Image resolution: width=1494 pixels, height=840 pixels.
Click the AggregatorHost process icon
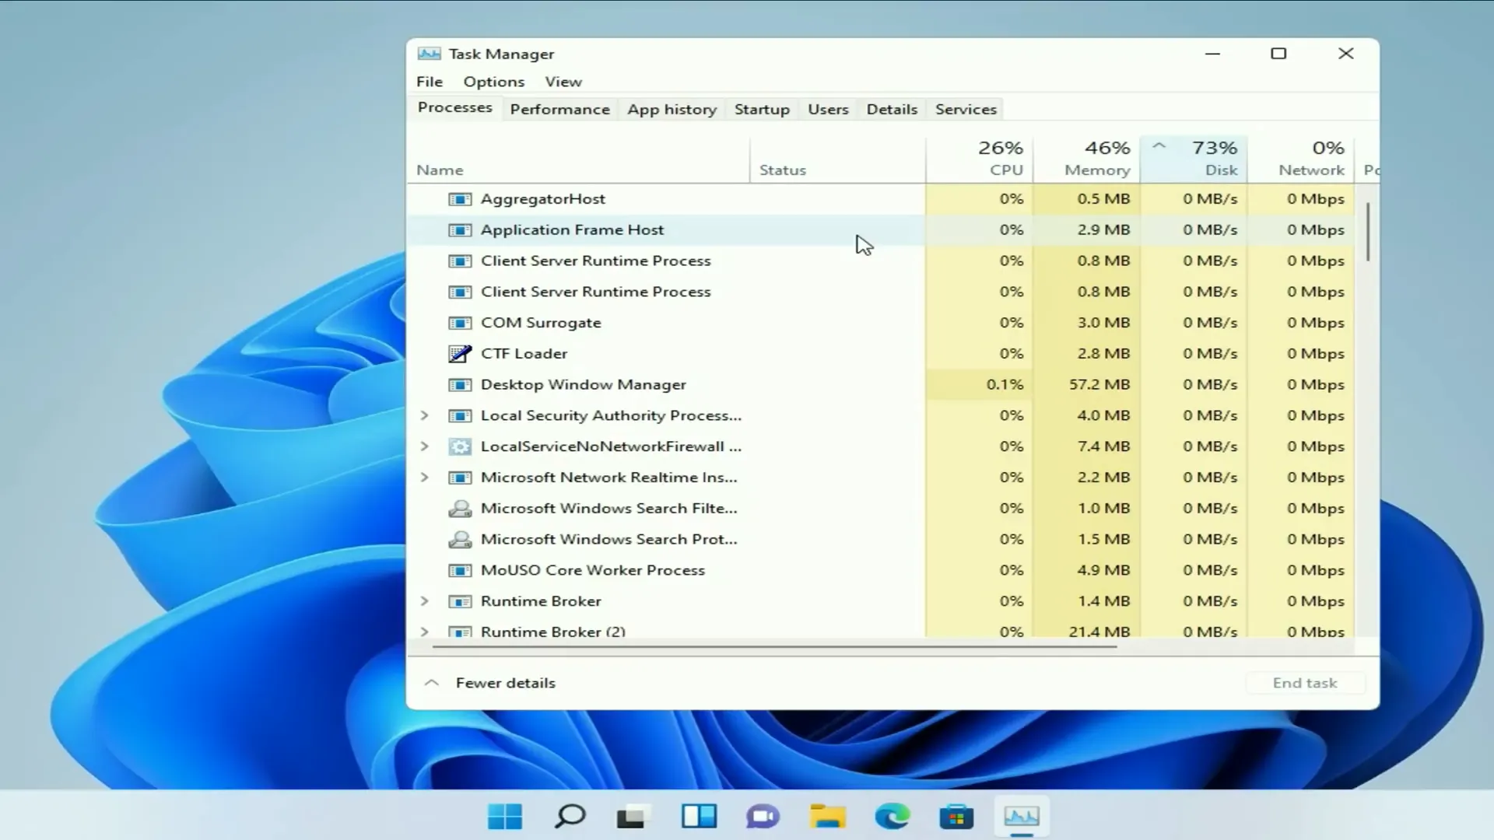[x=460, y=199]
